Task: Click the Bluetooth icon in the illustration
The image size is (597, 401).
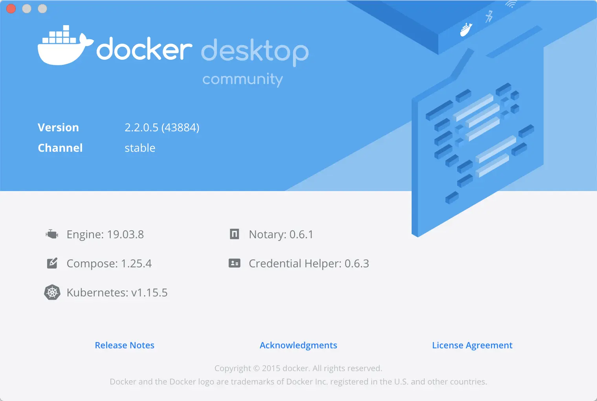Action: (489, 17)
